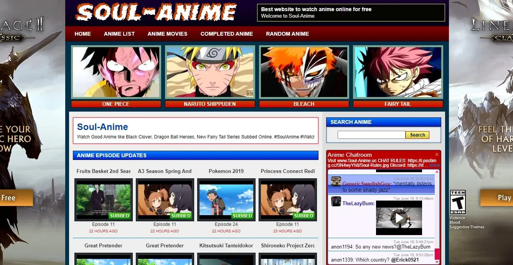Screen dimensions: 513x265
Task: Open GenericSwedishGuy's avatar in chat
Action: coord(336,182)
